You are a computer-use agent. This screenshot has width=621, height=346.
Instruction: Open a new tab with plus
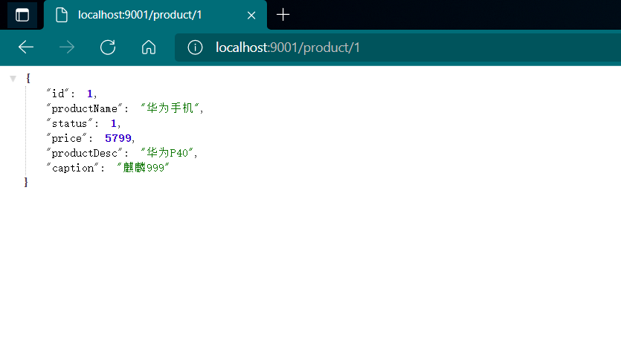pyautogui.click(x=283, y=15)
